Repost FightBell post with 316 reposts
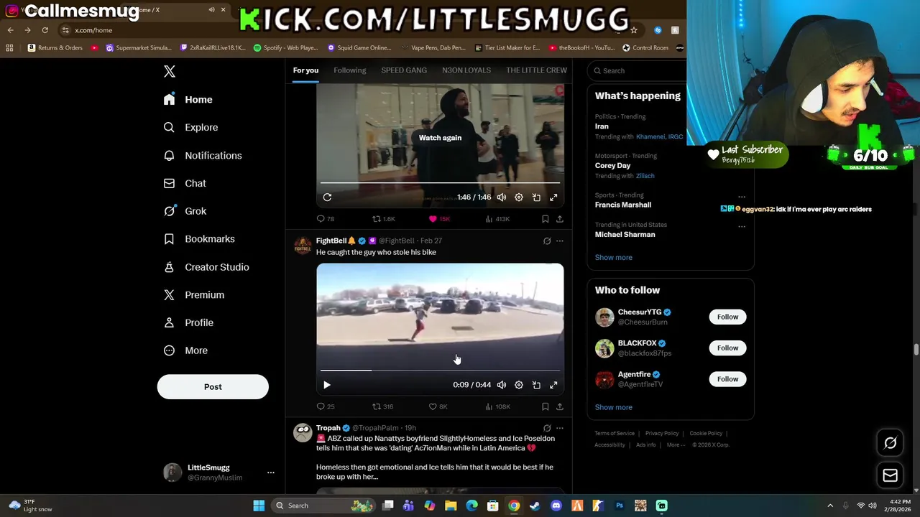920x517 pixels. point(382,406)
